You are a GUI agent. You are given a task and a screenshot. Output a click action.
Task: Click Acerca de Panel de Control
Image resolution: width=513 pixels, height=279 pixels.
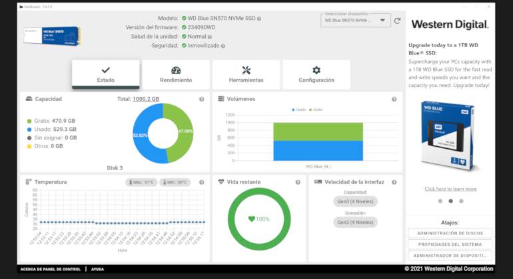click(51, 269)
